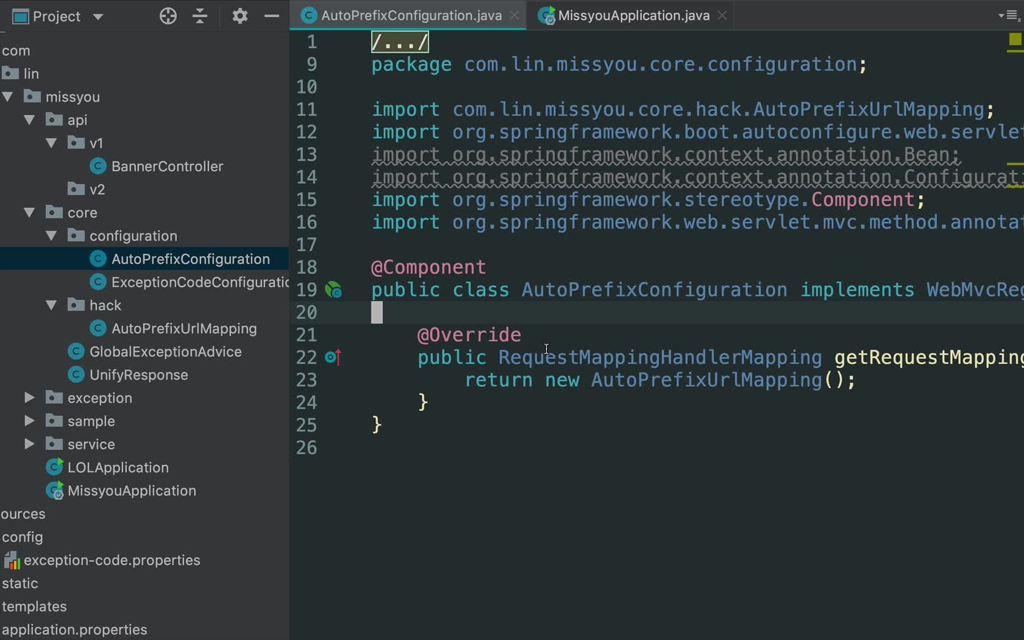
Task: Select BannerController class in tree
Action: pyautogui.click(x=167, y=166)
